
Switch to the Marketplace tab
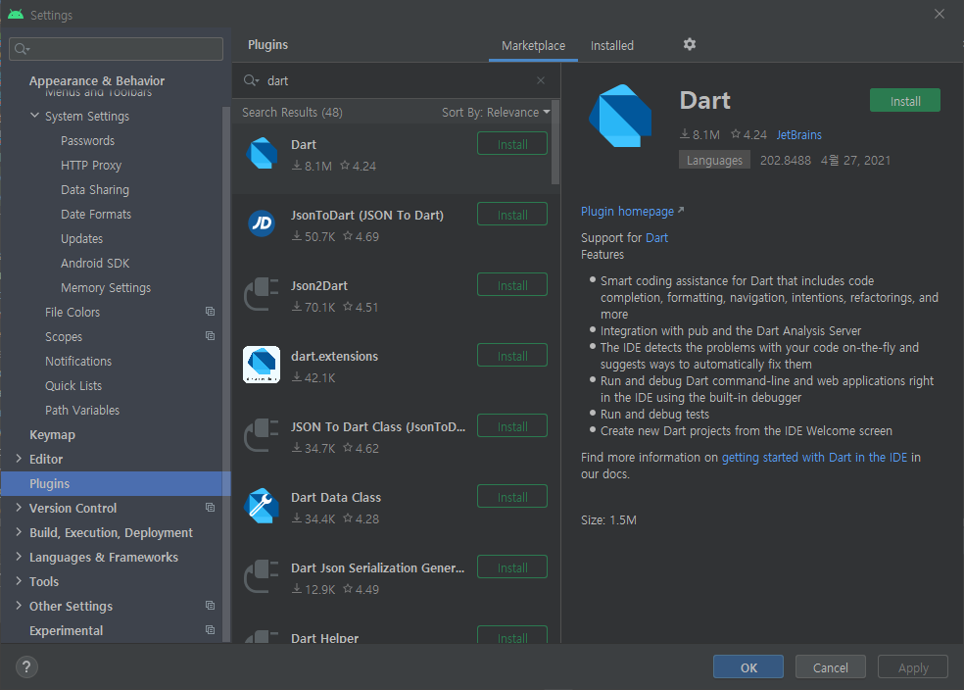tap(533, 45)
